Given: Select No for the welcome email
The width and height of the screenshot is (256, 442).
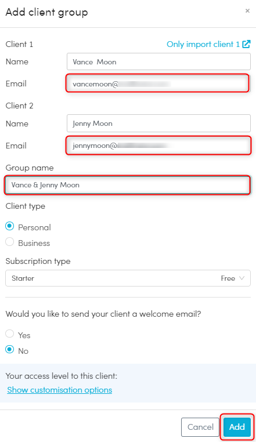Looking at the screenshot, I should 10,350.
